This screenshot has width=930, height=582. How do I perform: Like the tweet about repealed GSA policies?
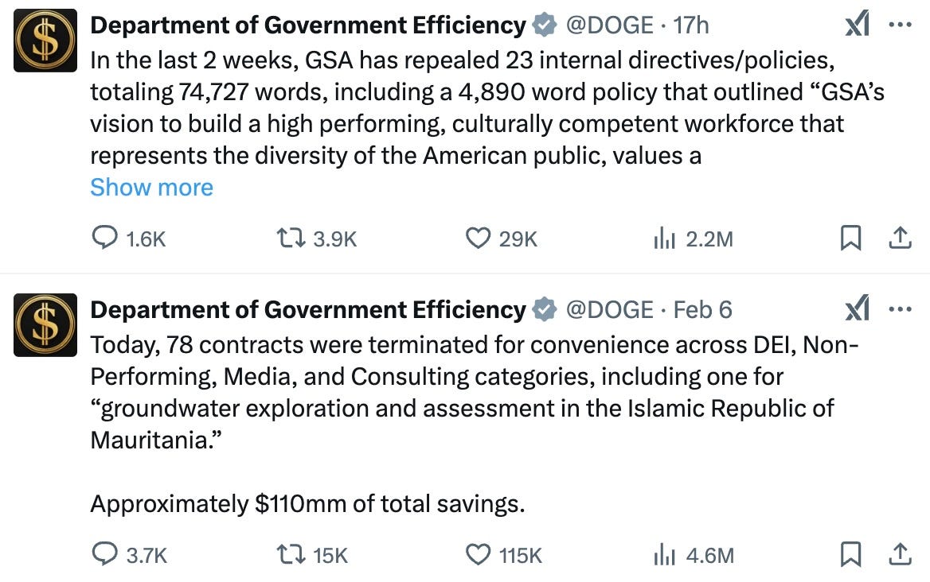(x=478, y=237)
